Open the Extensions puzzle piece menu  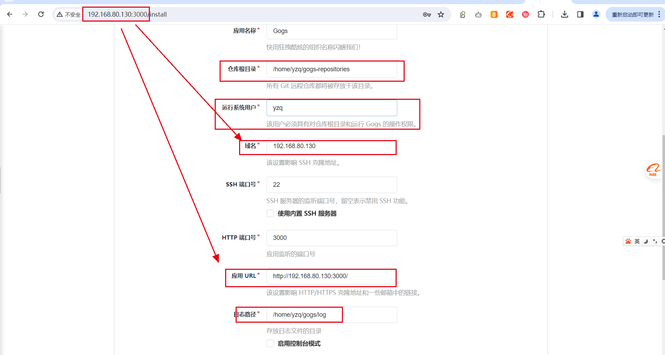tap(541, 15)
